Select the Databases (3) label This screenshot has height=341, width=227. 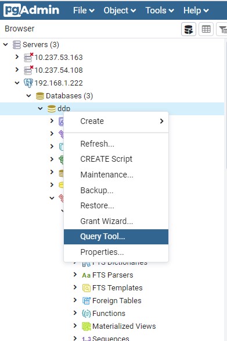70,96
